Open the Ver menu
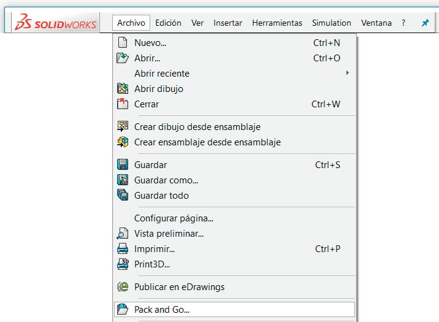The width and height of the screenshot is (439, 322). [x=197, y=23]
